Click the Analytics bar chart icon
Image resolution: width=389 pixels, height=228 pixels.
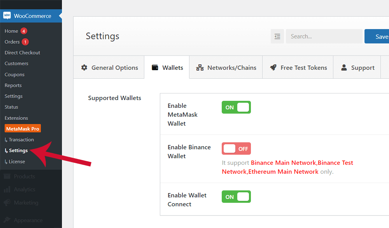click(7, 190)
